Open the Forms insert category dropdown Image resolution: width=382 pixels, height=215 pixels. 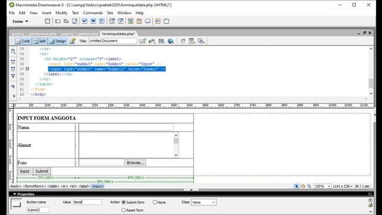click(20, 21)
